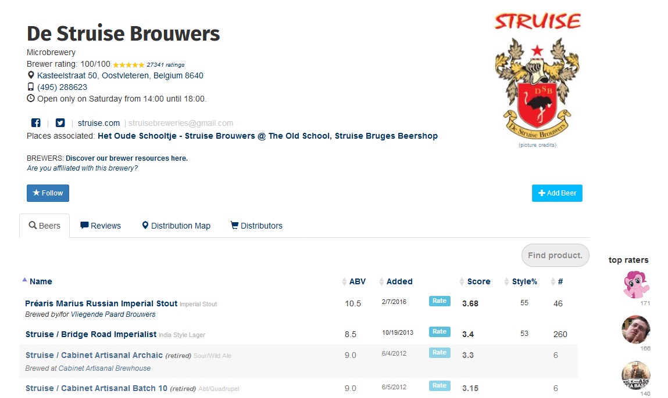Open Struise / Cabinet Artisanal Archaic beer
668x398 pixels.
[94, 355]
